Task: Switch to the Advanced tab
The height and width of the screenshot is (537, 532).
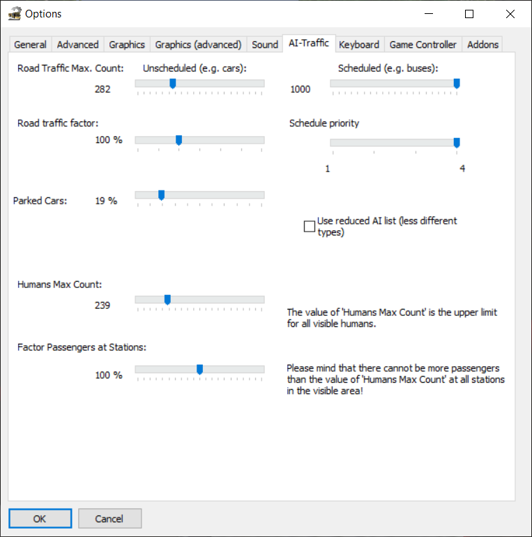Action: 77,45
